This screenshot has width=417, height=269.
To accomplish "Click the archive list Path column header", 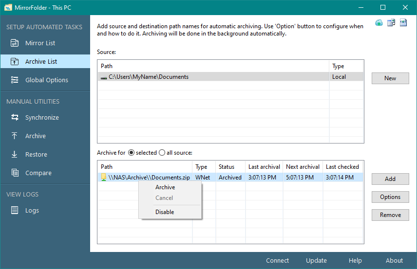I will [145, 167].
